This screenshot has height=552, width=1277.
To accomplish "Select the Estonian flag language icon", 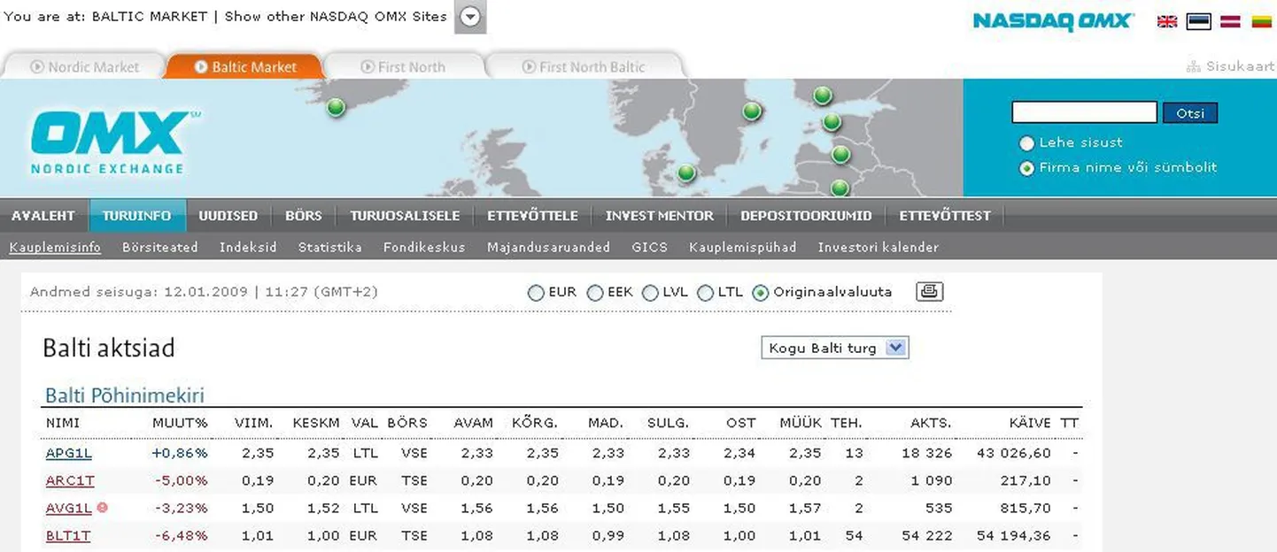I will 1198,21.
